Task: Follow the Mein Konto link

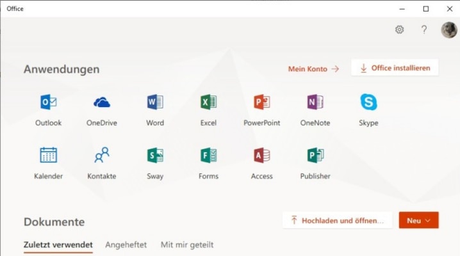Action: click(313, 68)
